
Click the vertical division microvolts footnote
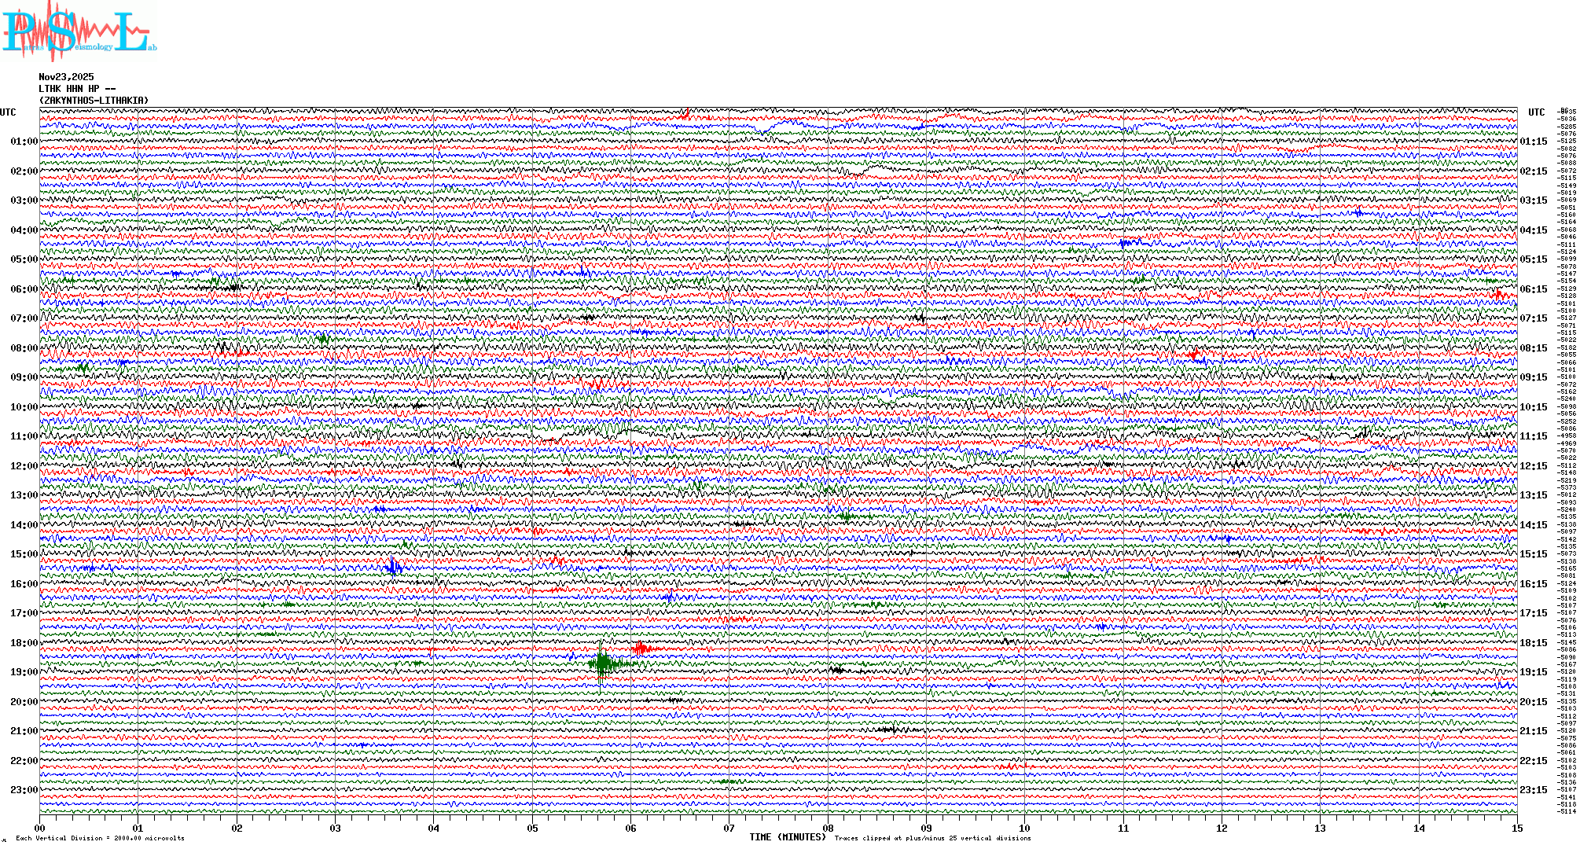pyautogui.click(x=100, y=838)
